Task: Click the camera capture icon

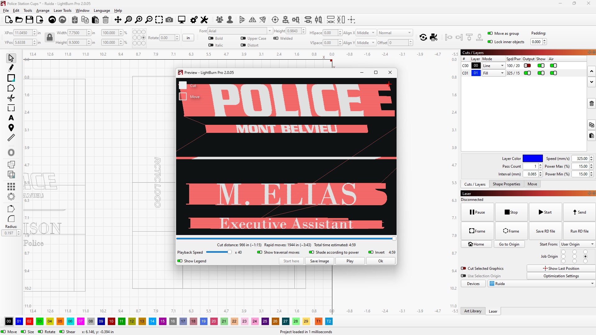Action: point(169,20)
